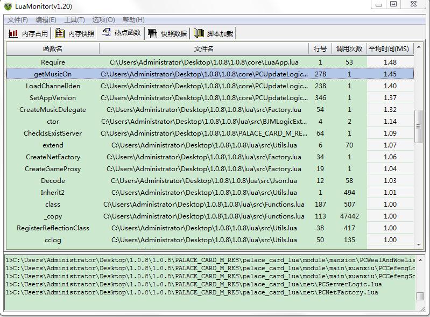Click the function table's vertical scrollbar thumb
430x317 pixels.
click(419, 126)
